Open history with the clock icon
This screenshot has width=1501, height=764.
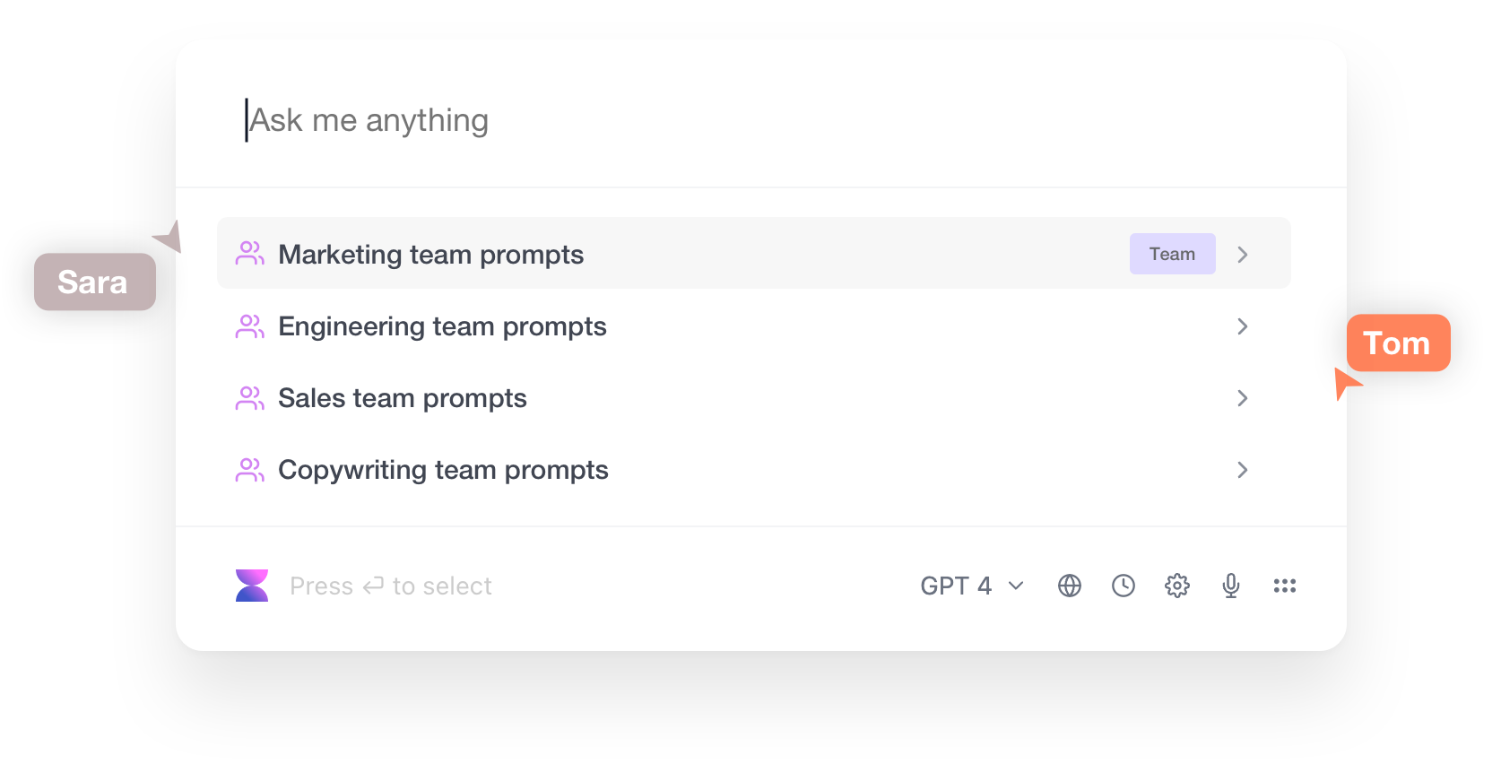tap(1124, 586)
